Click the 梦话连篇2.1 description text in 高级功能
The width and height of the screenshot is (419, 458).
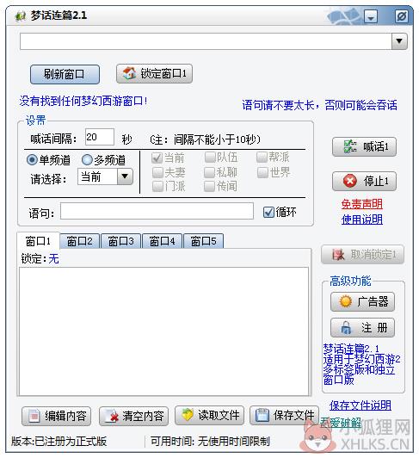[360, 364]
